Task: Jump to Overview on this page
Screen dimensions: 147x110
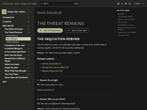Action: [121, 14]
